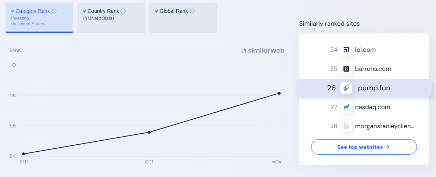Select the NOV data point on chart
436x177 pixels.
pyautogui.click(x=279, y=93)
